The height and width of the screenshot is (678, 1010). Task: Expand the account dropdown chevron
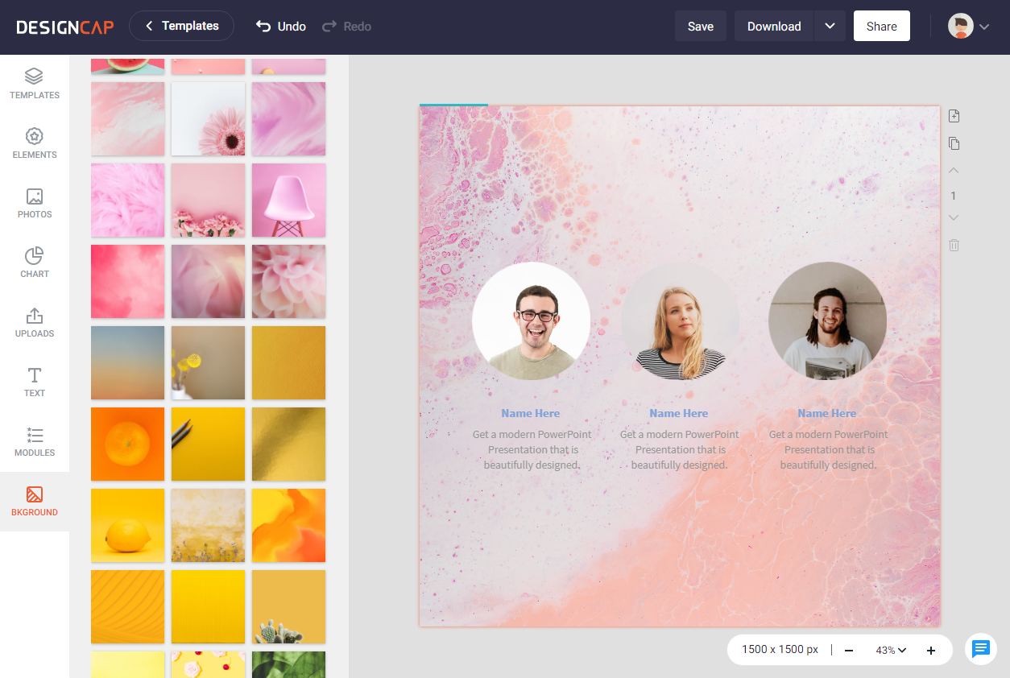(x=984, y=27)
